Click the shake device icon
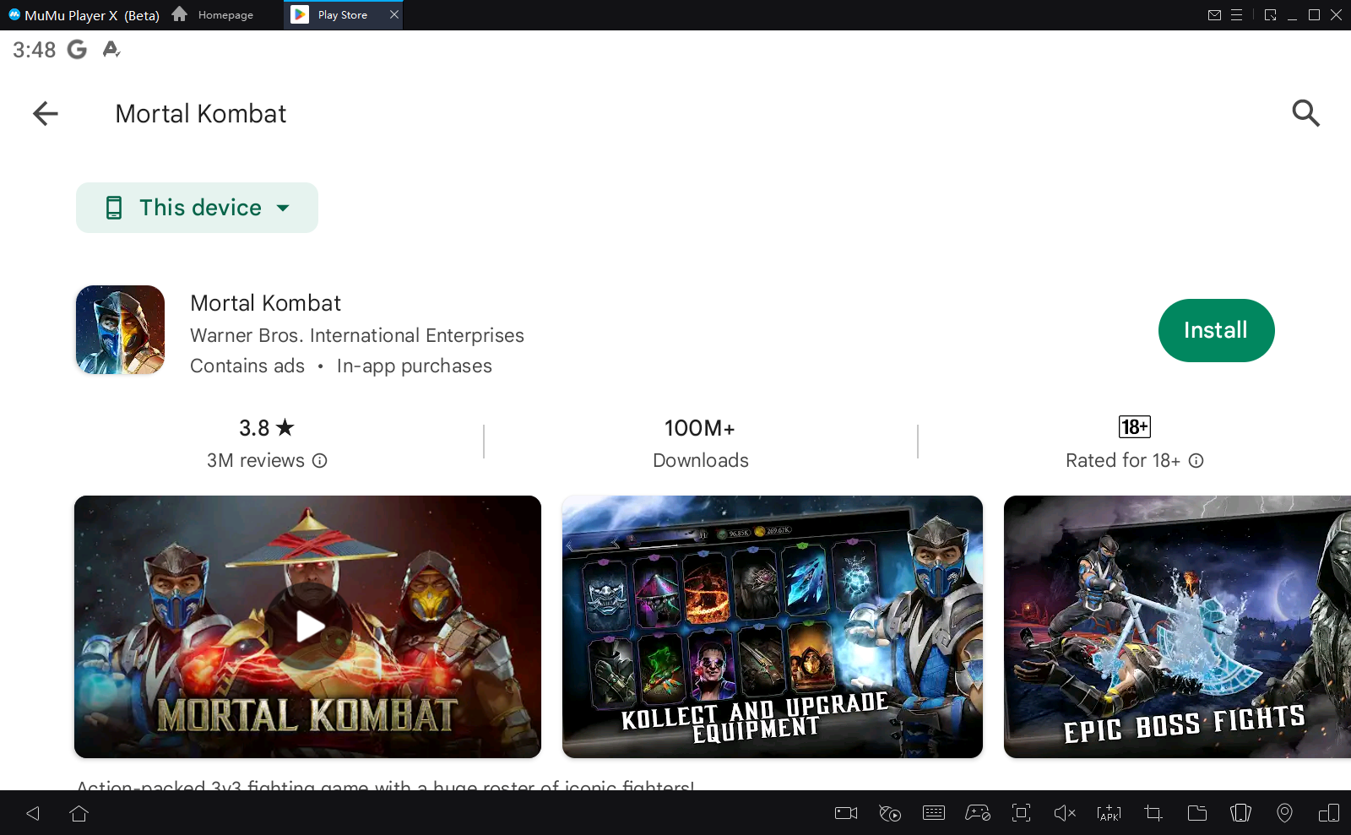Image resolution: width=1351 pixels, height=835 pixels. 1240,813
